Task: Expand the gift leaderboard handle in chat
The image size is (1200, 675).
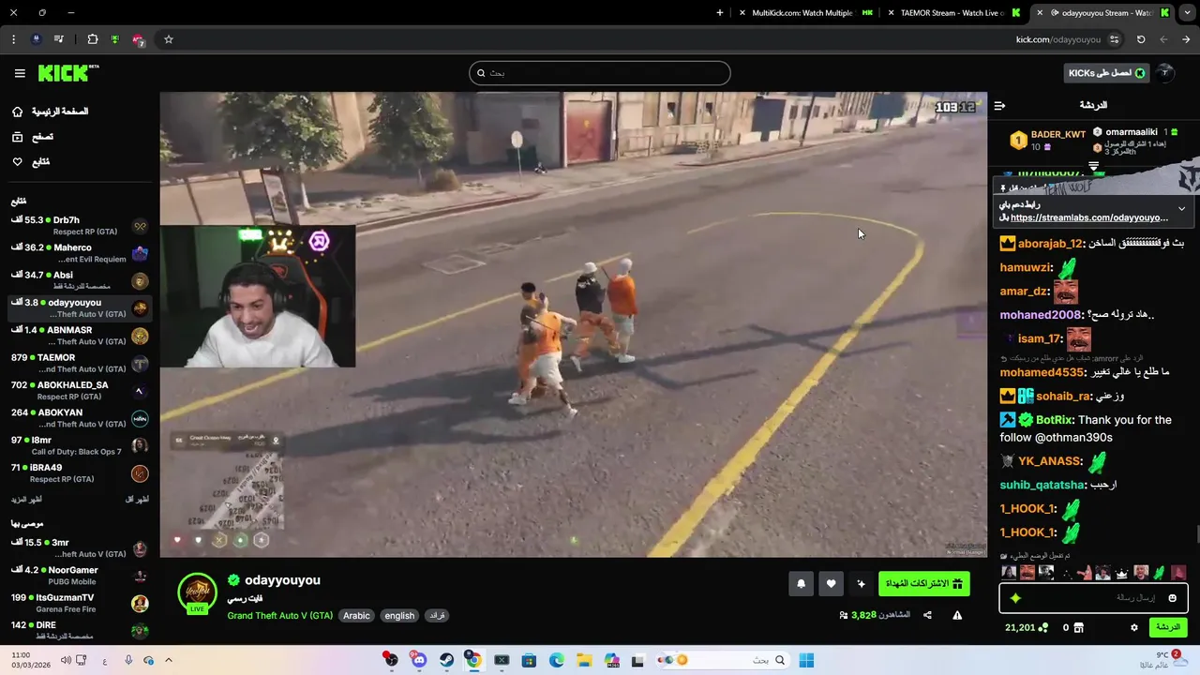Action: click(x=1093, y=166)
